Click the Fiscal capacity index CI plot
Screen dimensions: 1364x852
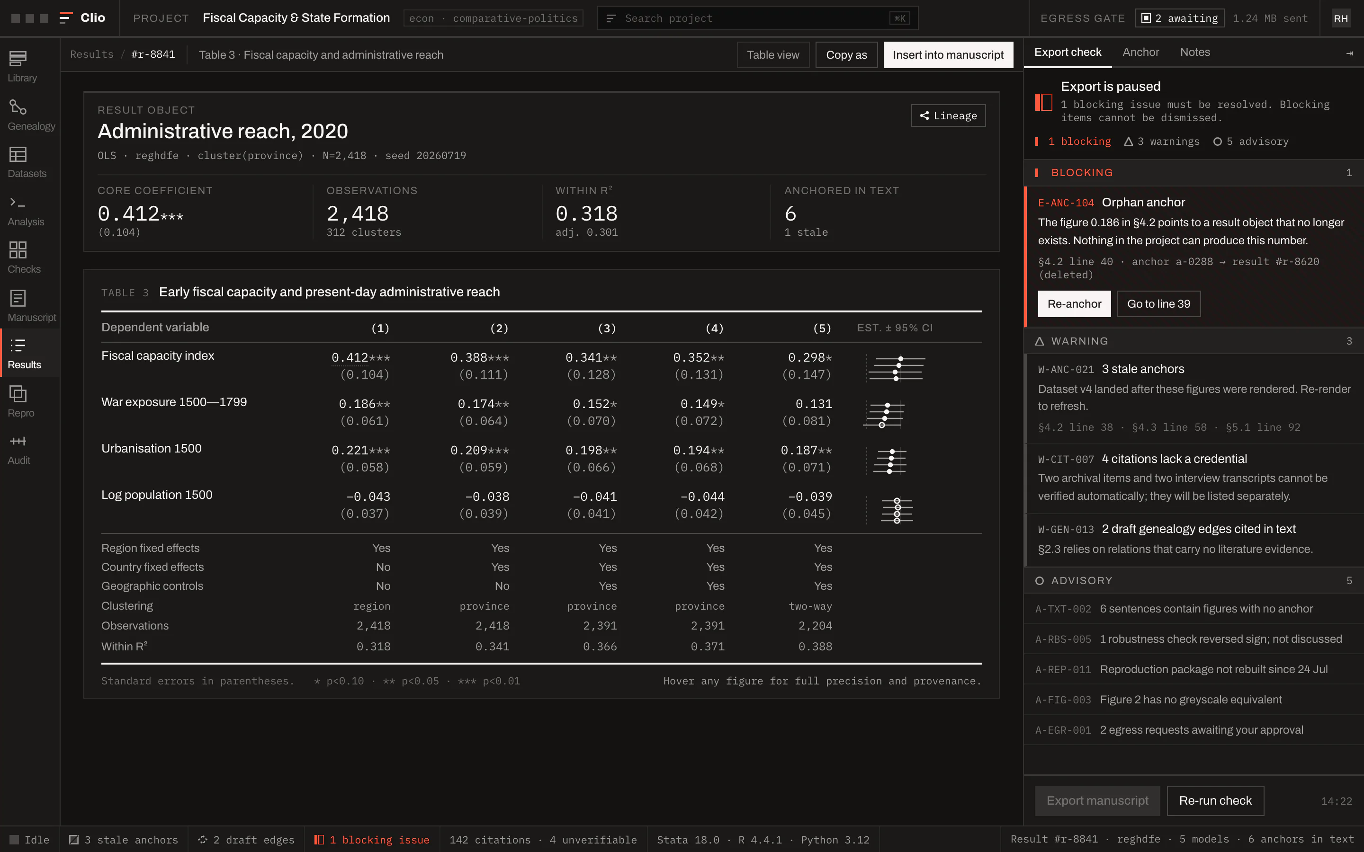896,368
